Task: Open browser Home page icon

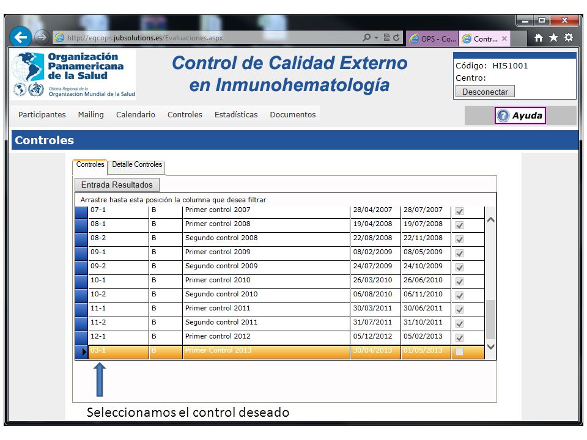Action: 538,38
